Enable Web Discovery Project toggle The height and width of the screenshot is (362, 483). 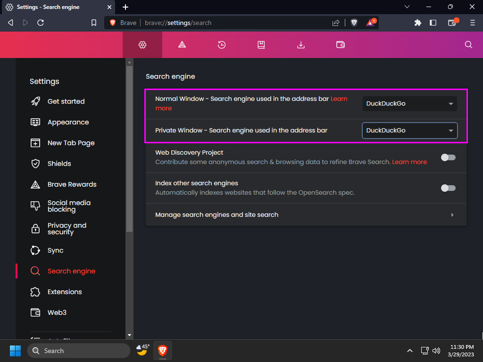448,157
